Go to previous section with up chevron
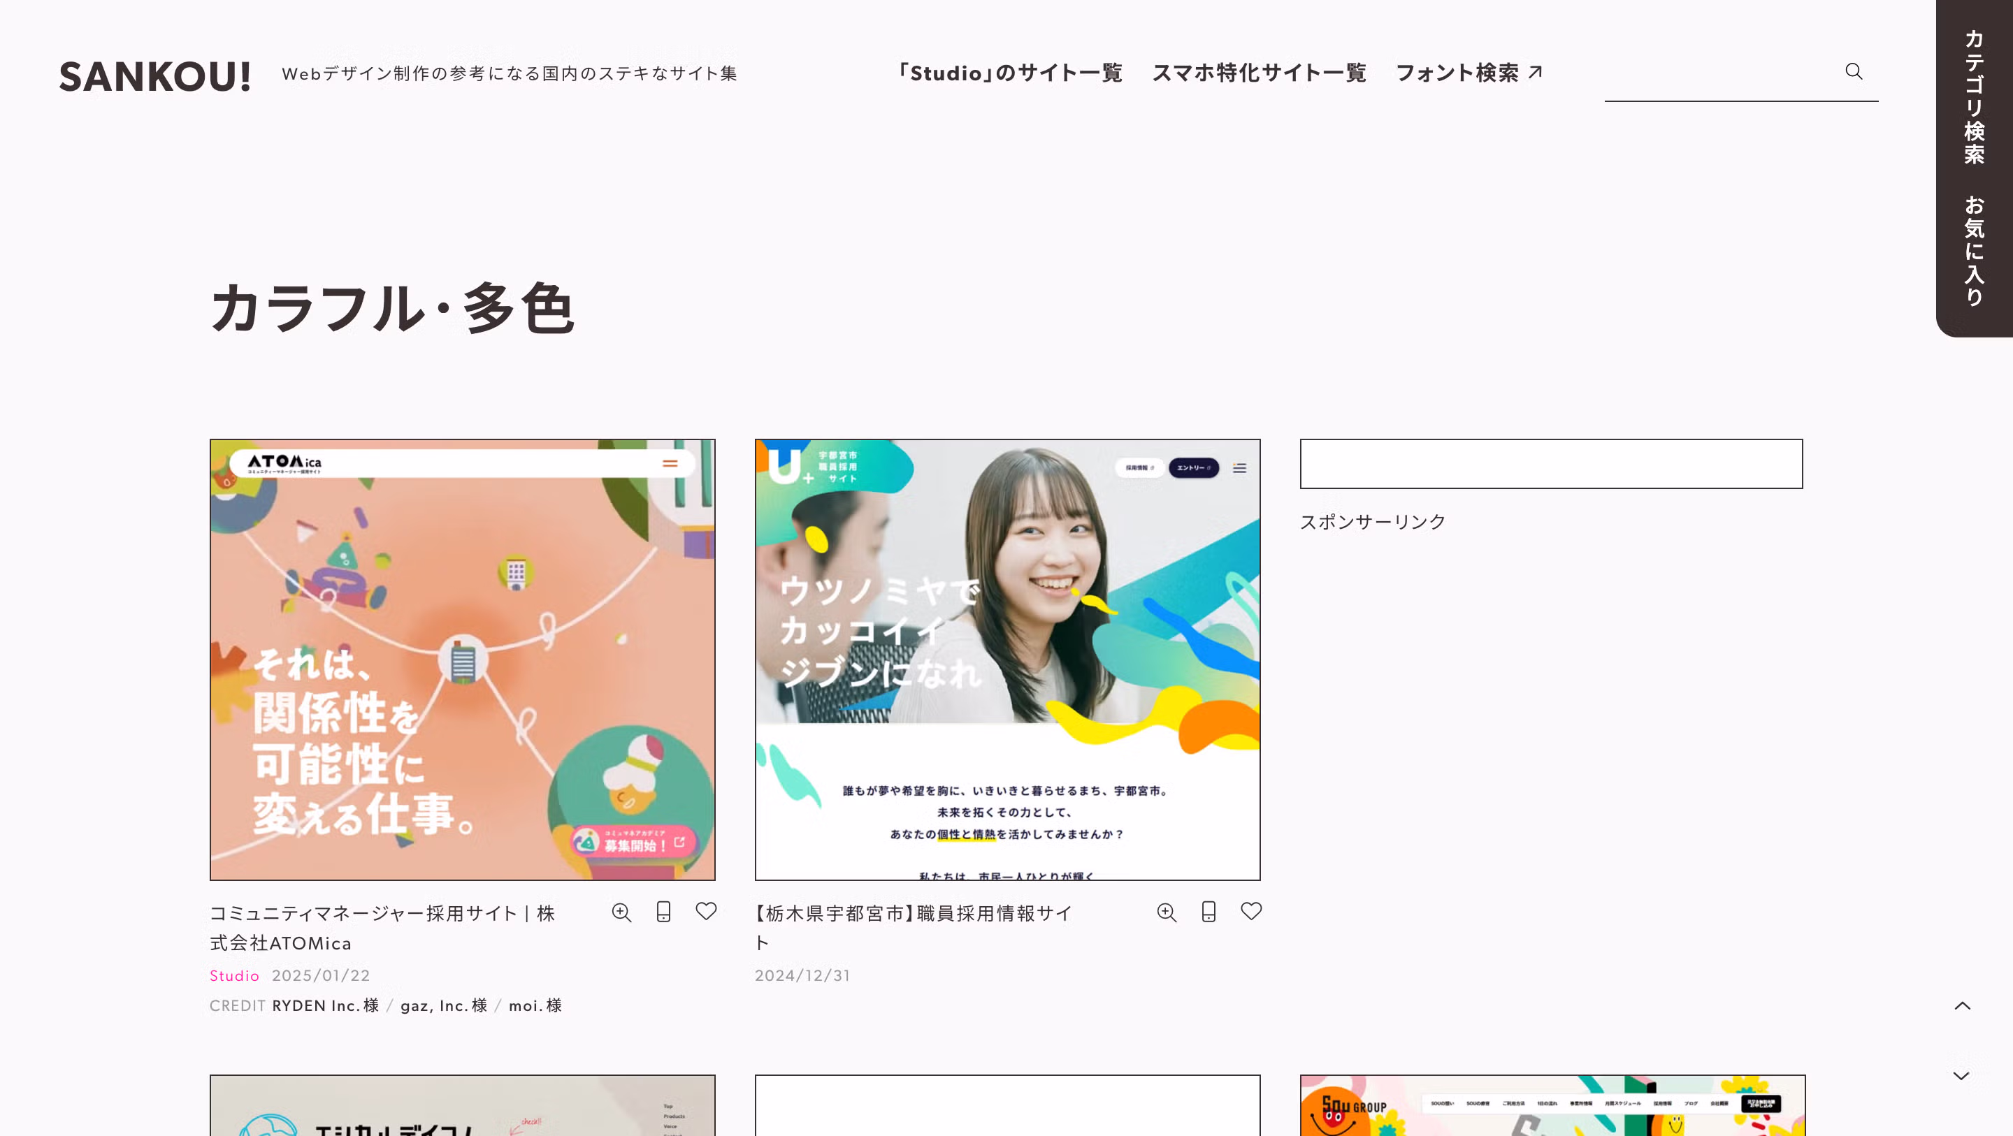Viewport: 2013px width, 1136px height. point(1962,1005)
